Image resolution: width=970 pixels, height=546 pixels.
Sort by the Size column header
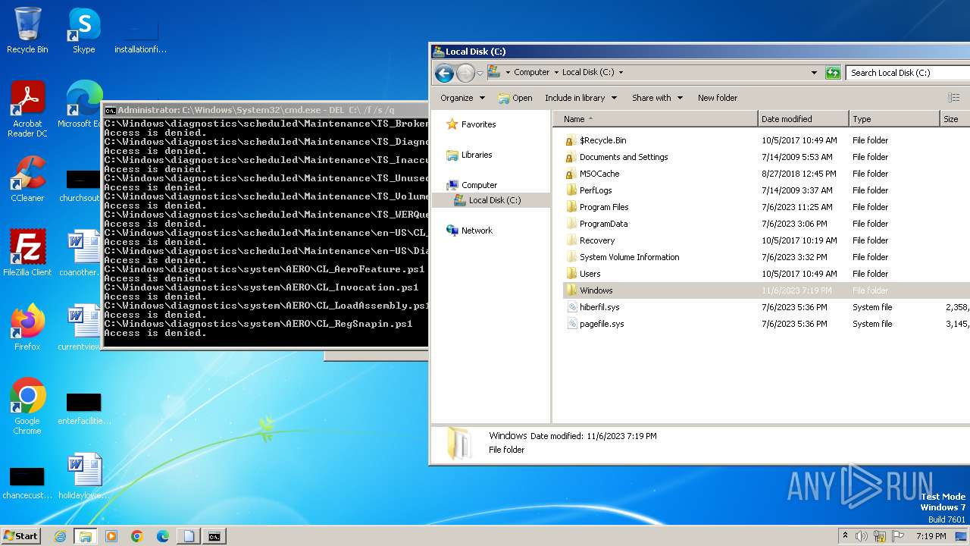[x=955, y=119]
